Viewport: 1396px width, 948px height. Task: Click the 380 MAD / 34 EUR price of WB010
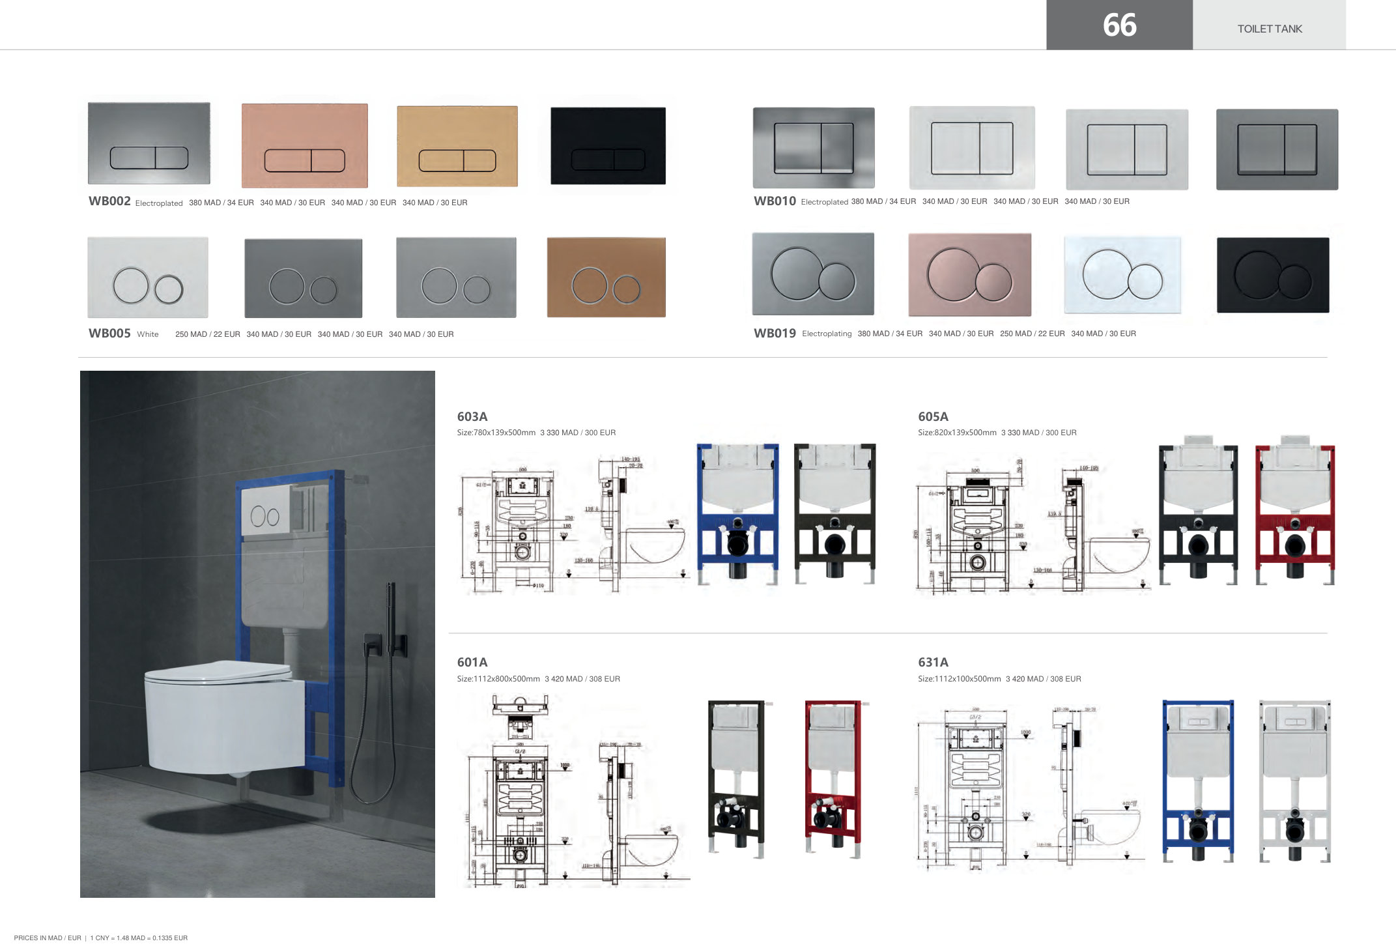pos(883,201)
